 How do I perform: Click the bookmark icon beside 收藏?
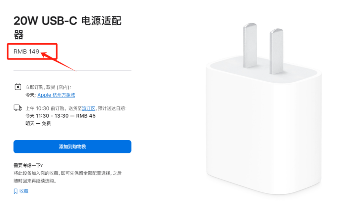tap(16, 191)
